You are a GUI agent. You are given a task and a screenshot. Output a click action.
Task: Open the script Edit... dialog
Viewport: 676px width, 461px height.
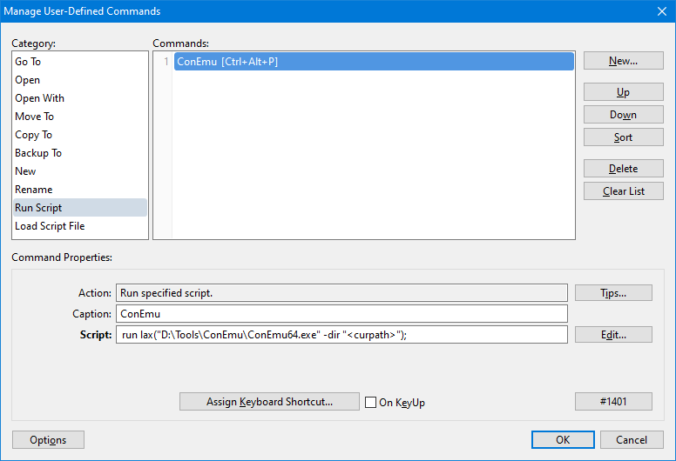(613, 335)
